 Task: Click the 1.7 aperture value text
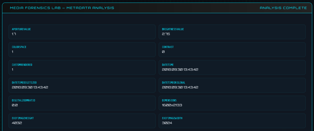click(x=14, y=34)
